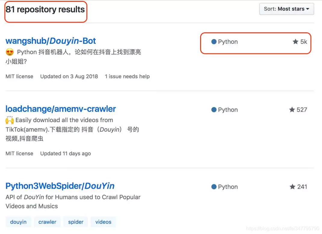The height and width of the screenshot is (234, 322).
Task: Select the spider topic tag
Action: tap(76, 222)
